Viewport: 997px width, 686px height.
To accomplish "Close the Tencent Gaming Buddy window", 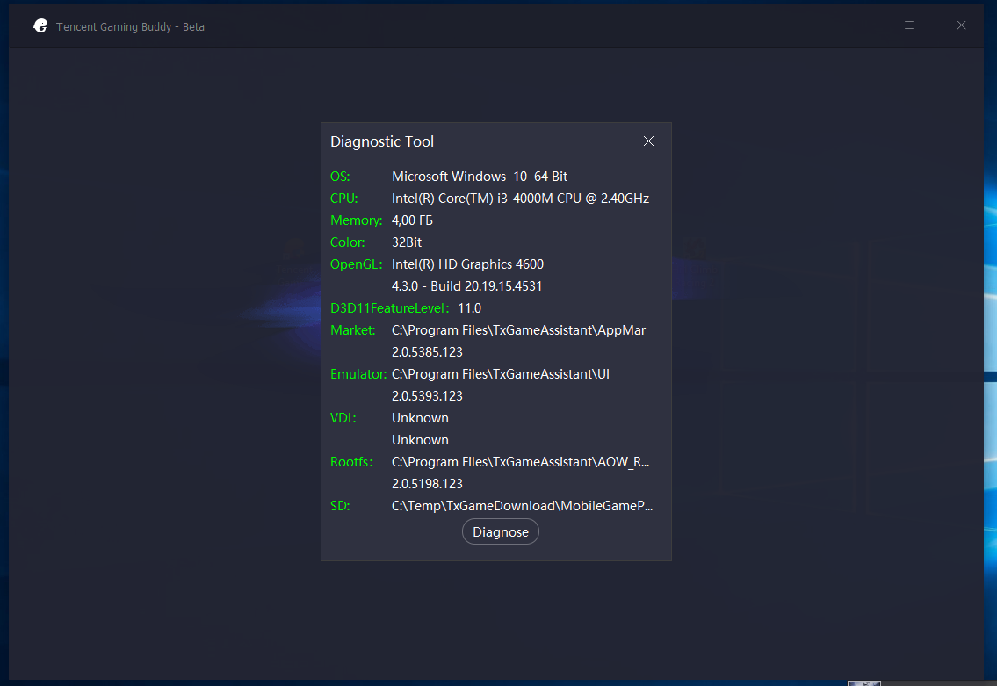I will (x=961, y=25).
